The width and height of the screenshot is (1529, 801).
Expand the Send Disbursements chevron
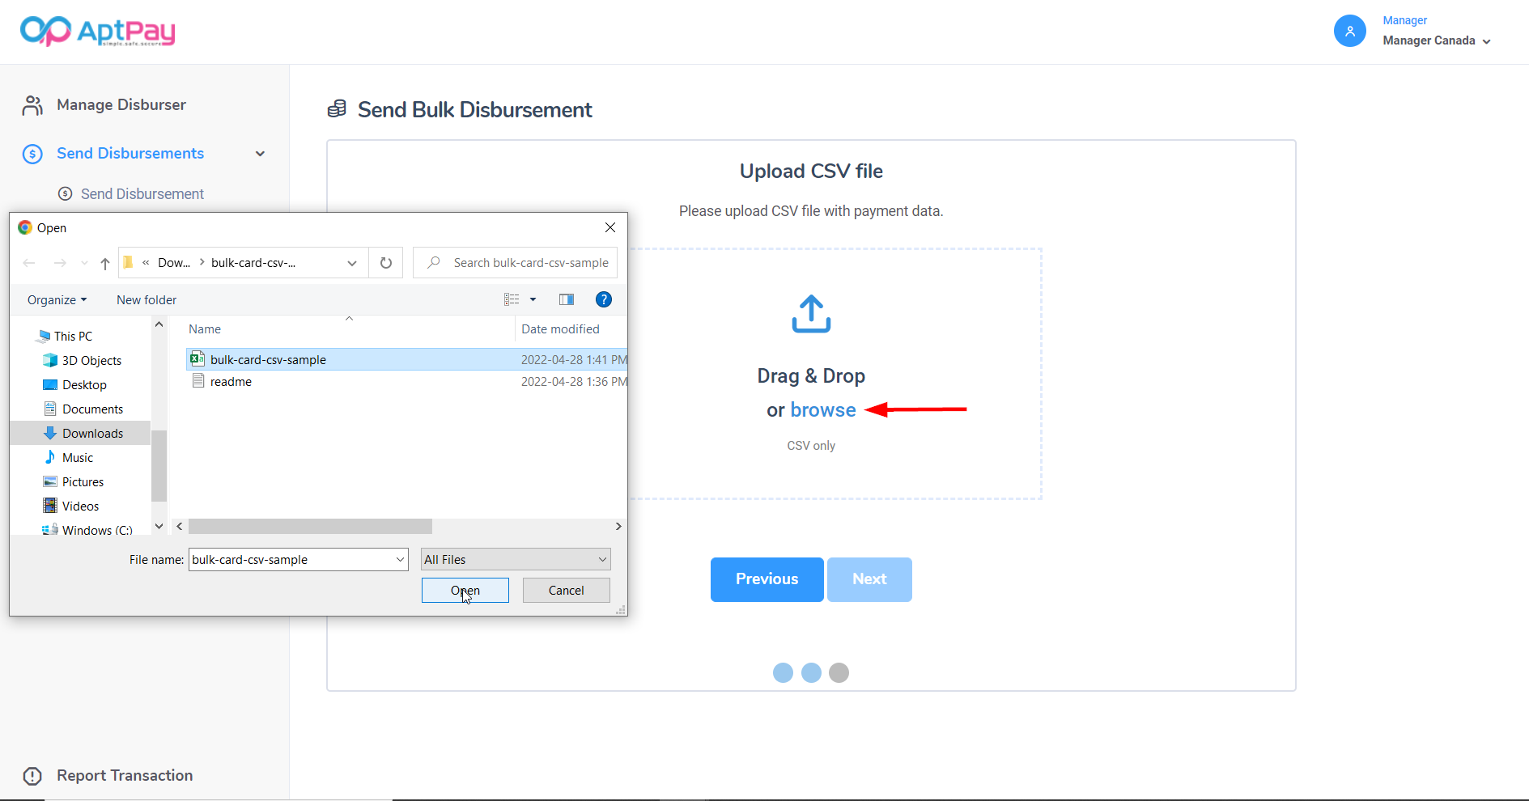click(260, 154)
